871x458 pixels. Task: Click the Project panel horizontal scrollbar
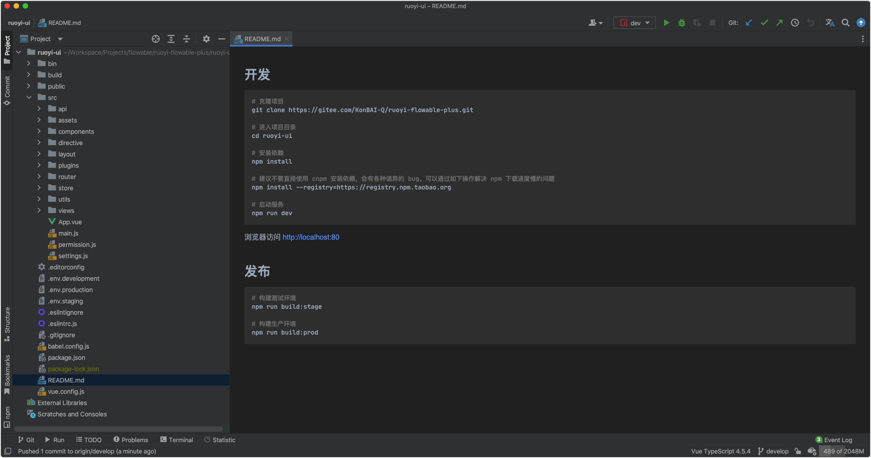(119, 429)
